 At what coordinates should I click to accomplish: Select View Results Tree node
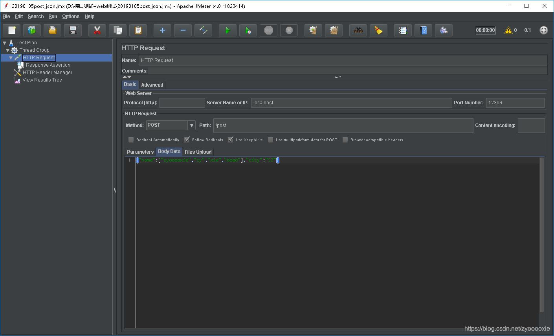coord(42,80)
